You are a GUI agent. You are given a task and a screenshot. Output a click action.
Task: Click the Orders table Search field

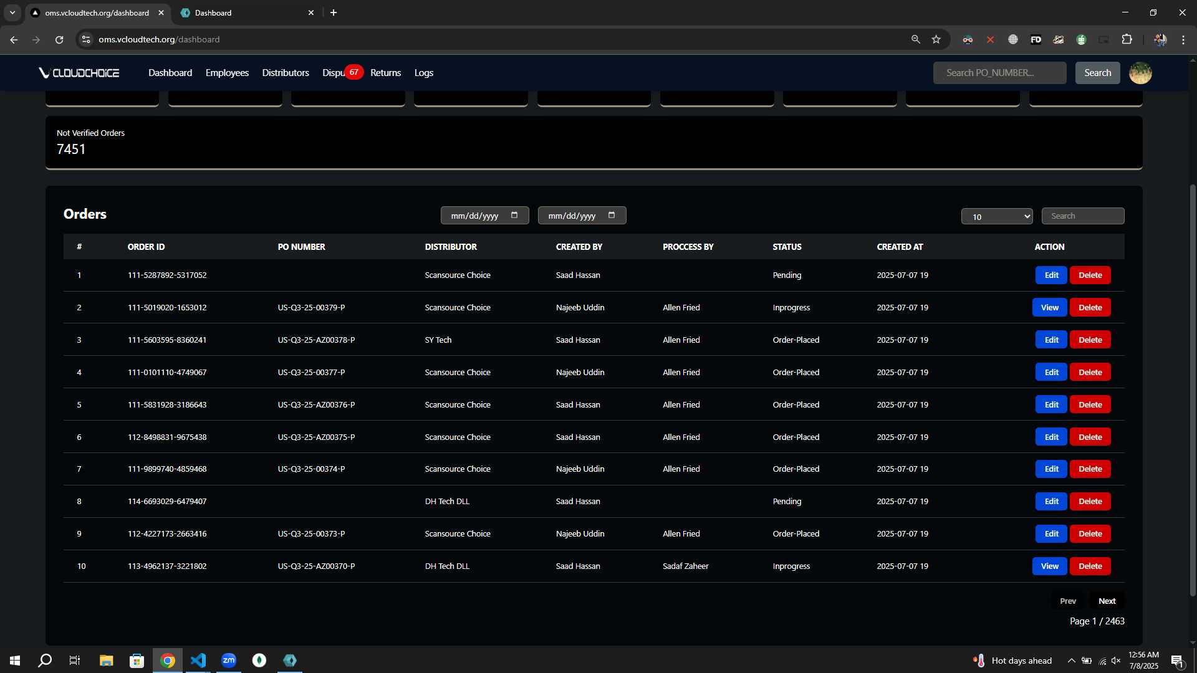pyautogui.click(x=1083, y=216)
